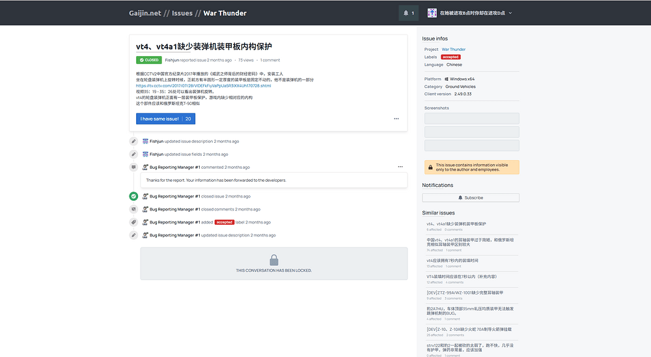Open the three-dot menu on issue card
Viewport: 651px width, 357px height.
[396, 119]
